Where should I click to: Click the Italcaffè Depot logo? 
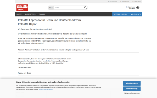click(22, 8)
